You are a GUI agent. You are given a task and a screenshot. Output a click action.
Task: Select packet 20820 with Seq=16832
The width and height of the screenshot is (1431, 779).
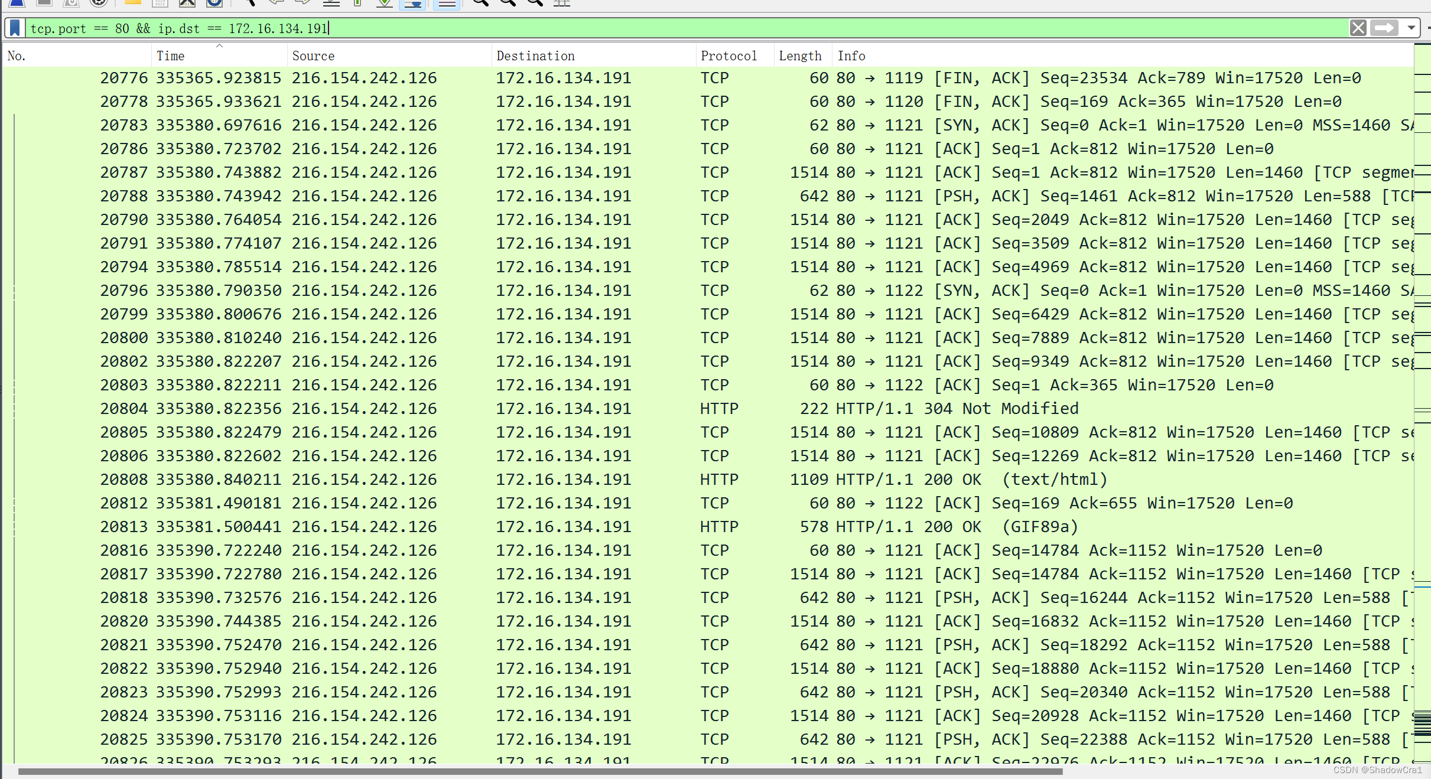(x=708, y=621)
